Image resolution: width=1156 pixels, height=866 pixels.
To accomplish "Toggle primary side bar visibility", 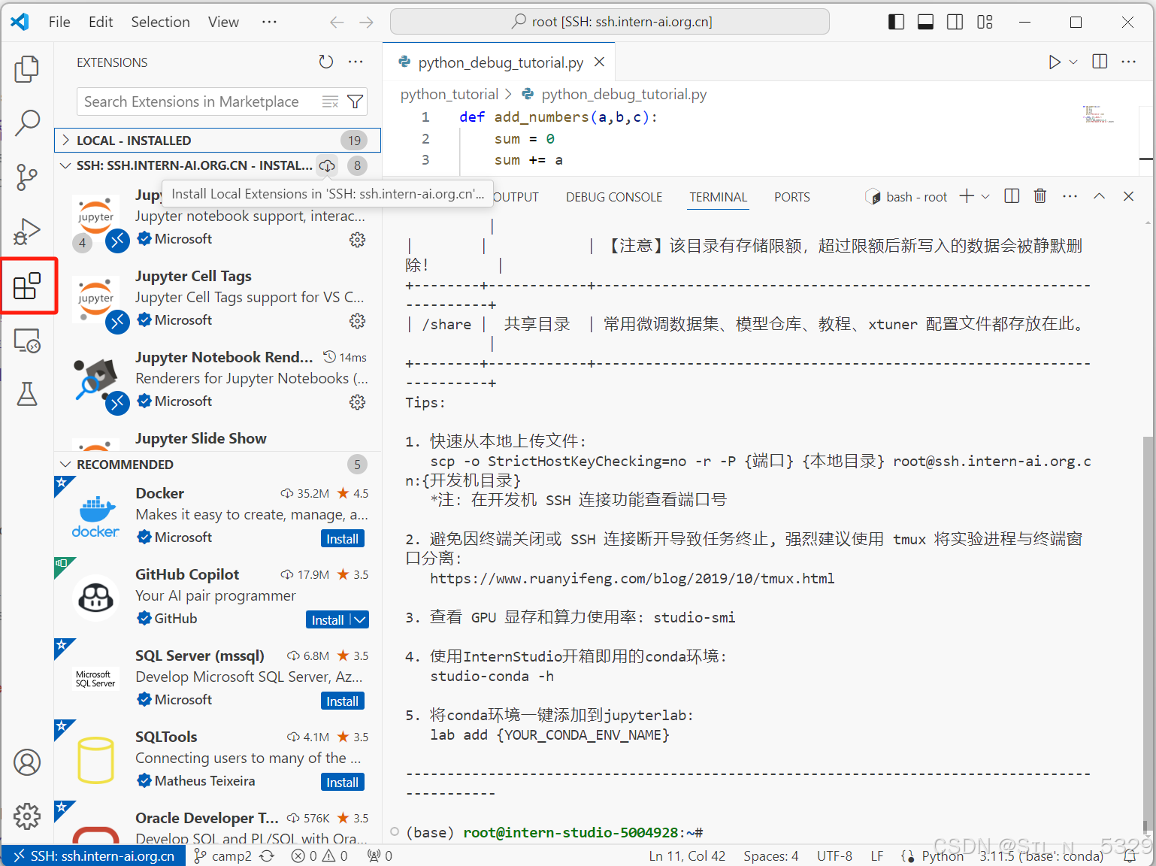I will coord(896,22).
